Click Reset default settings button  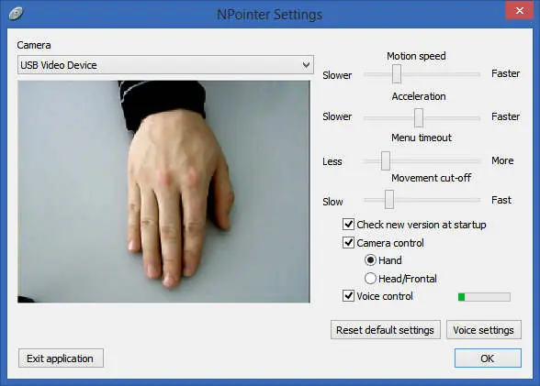(x=386, y=330)
